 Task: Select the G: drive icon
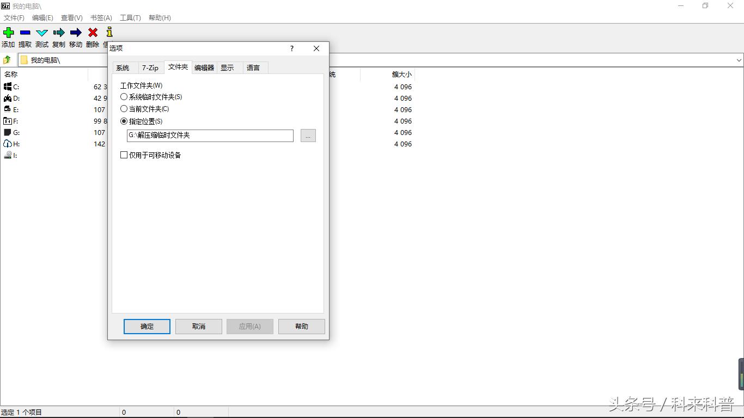[x=8, y=132]
